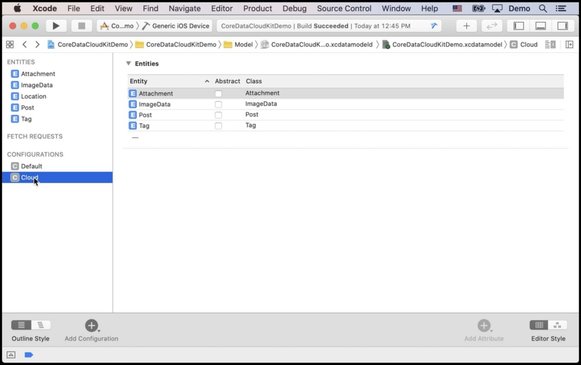
Task: Switch to graph editor style
Action: [x=557, y=325]
